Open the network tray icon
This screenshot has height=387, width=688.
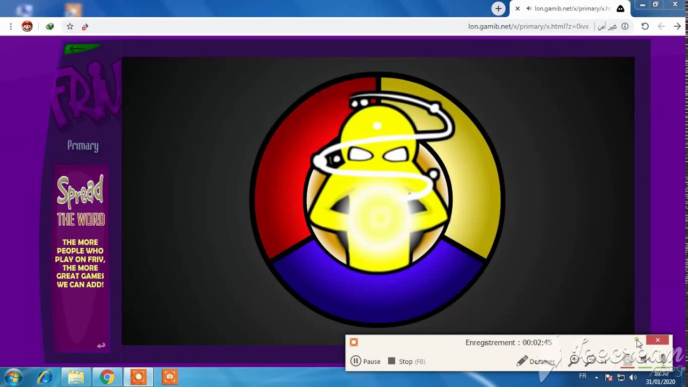(621, 377)
